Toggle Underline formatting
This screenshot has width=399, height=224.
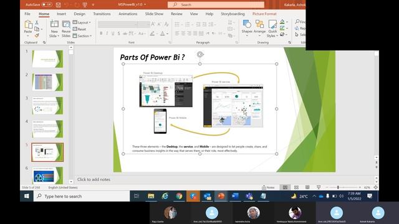click(113, 33)
